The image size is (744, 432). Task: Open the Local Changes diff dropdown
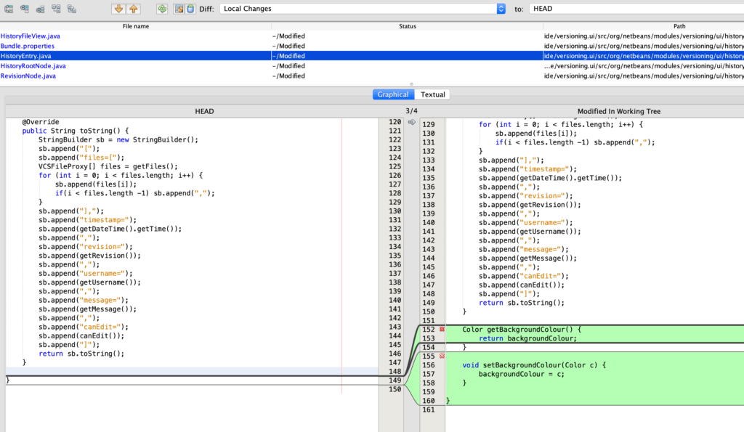(501, 9)
